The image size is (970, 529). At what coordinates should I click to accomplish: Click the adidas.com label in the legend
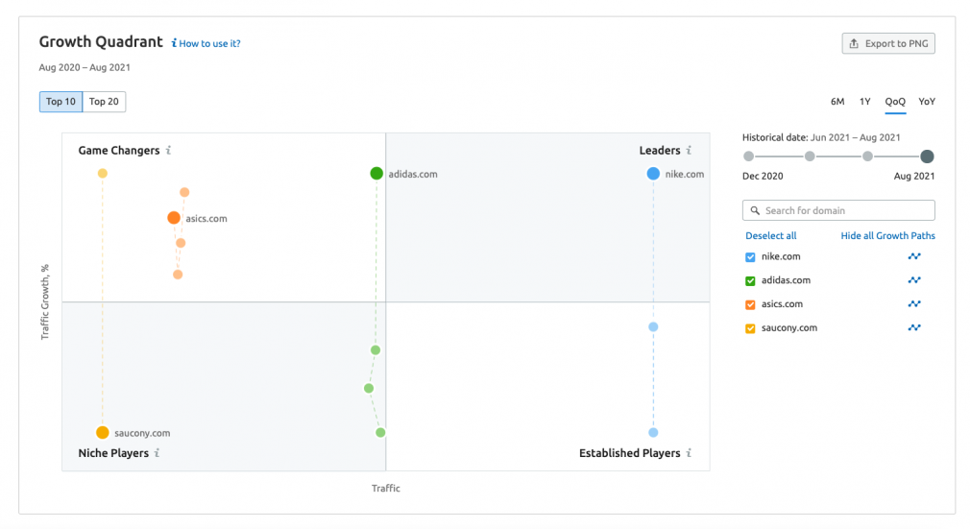(786, 280)
